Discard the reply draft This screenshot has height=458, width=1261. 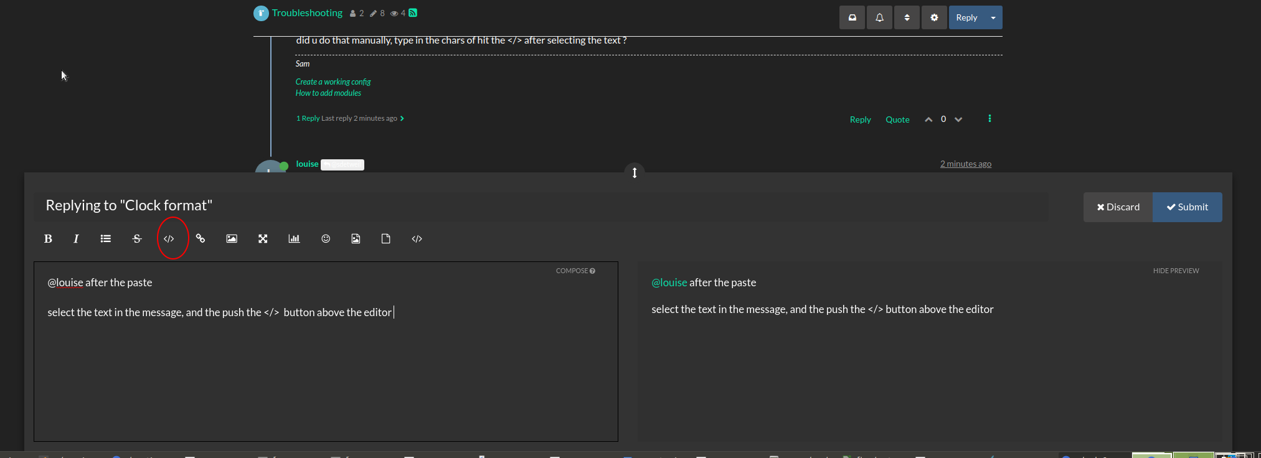click(x=1118, y=207)
